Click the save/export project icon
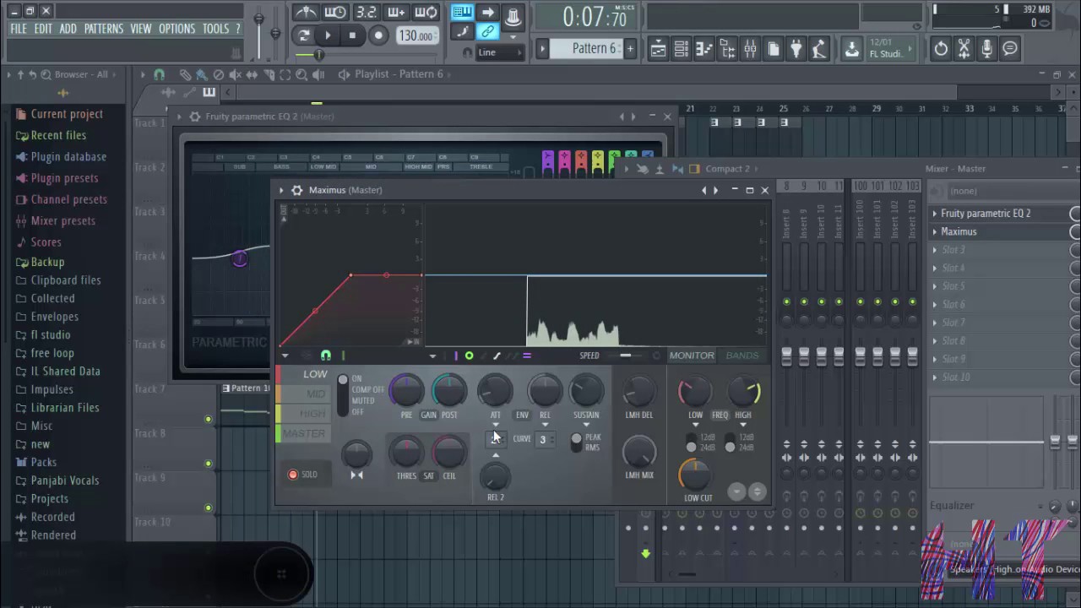Screen dimensions: 1081x608 (x=851, y=49)
